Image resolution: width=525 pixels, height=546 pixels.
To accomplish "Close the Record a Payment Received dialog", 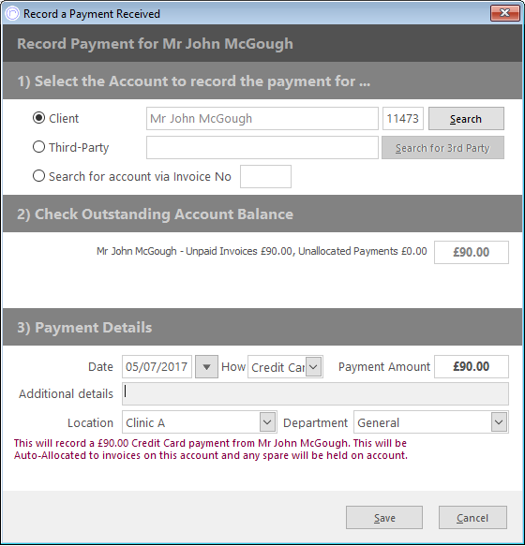I will point(504,13).
